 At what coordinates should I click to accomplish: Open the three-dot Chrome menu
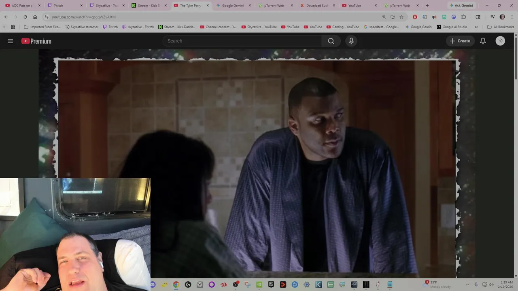512,17
